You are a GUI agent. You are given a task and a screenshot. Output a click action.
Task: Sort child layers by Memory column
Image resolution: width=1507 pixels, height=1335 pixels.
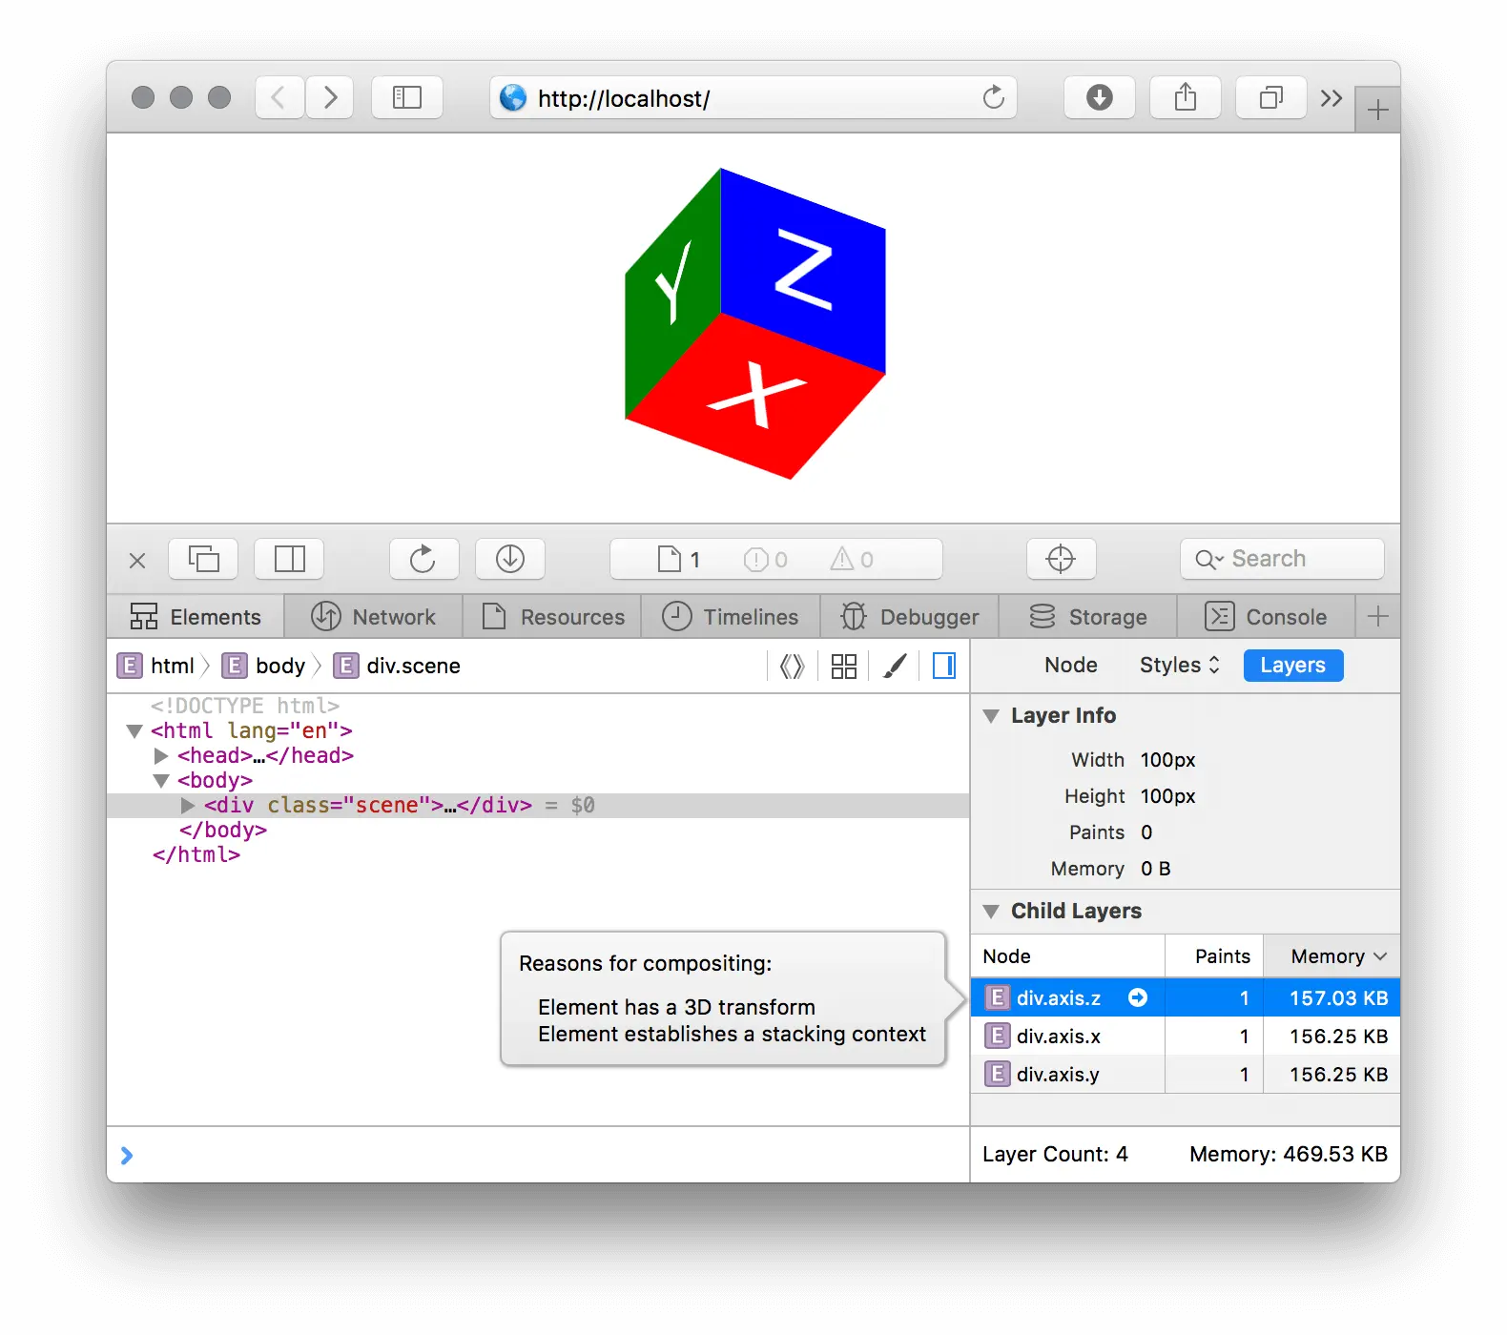click(1332, 956)
